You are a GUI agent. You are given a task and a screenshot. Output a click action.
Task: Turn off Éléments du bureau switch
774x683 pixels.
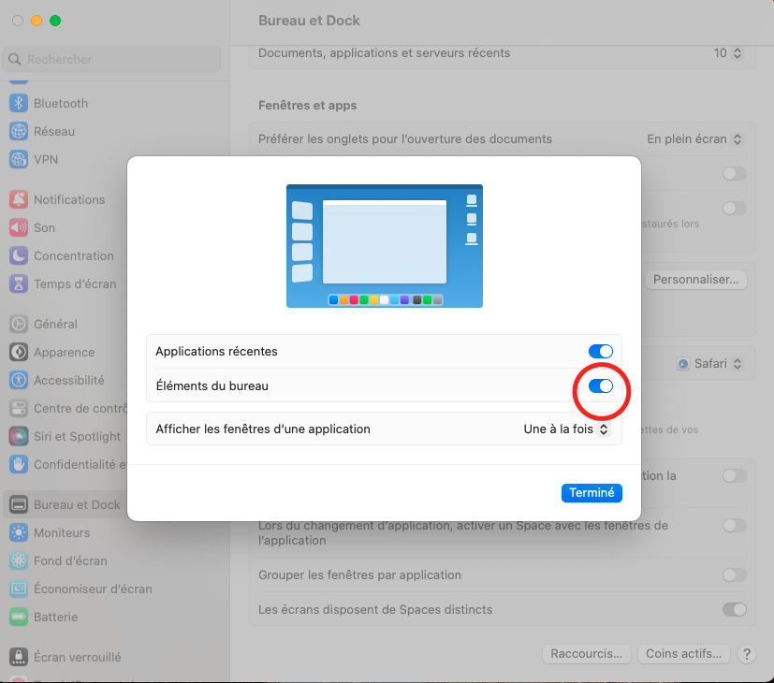(x=600, y=385)
